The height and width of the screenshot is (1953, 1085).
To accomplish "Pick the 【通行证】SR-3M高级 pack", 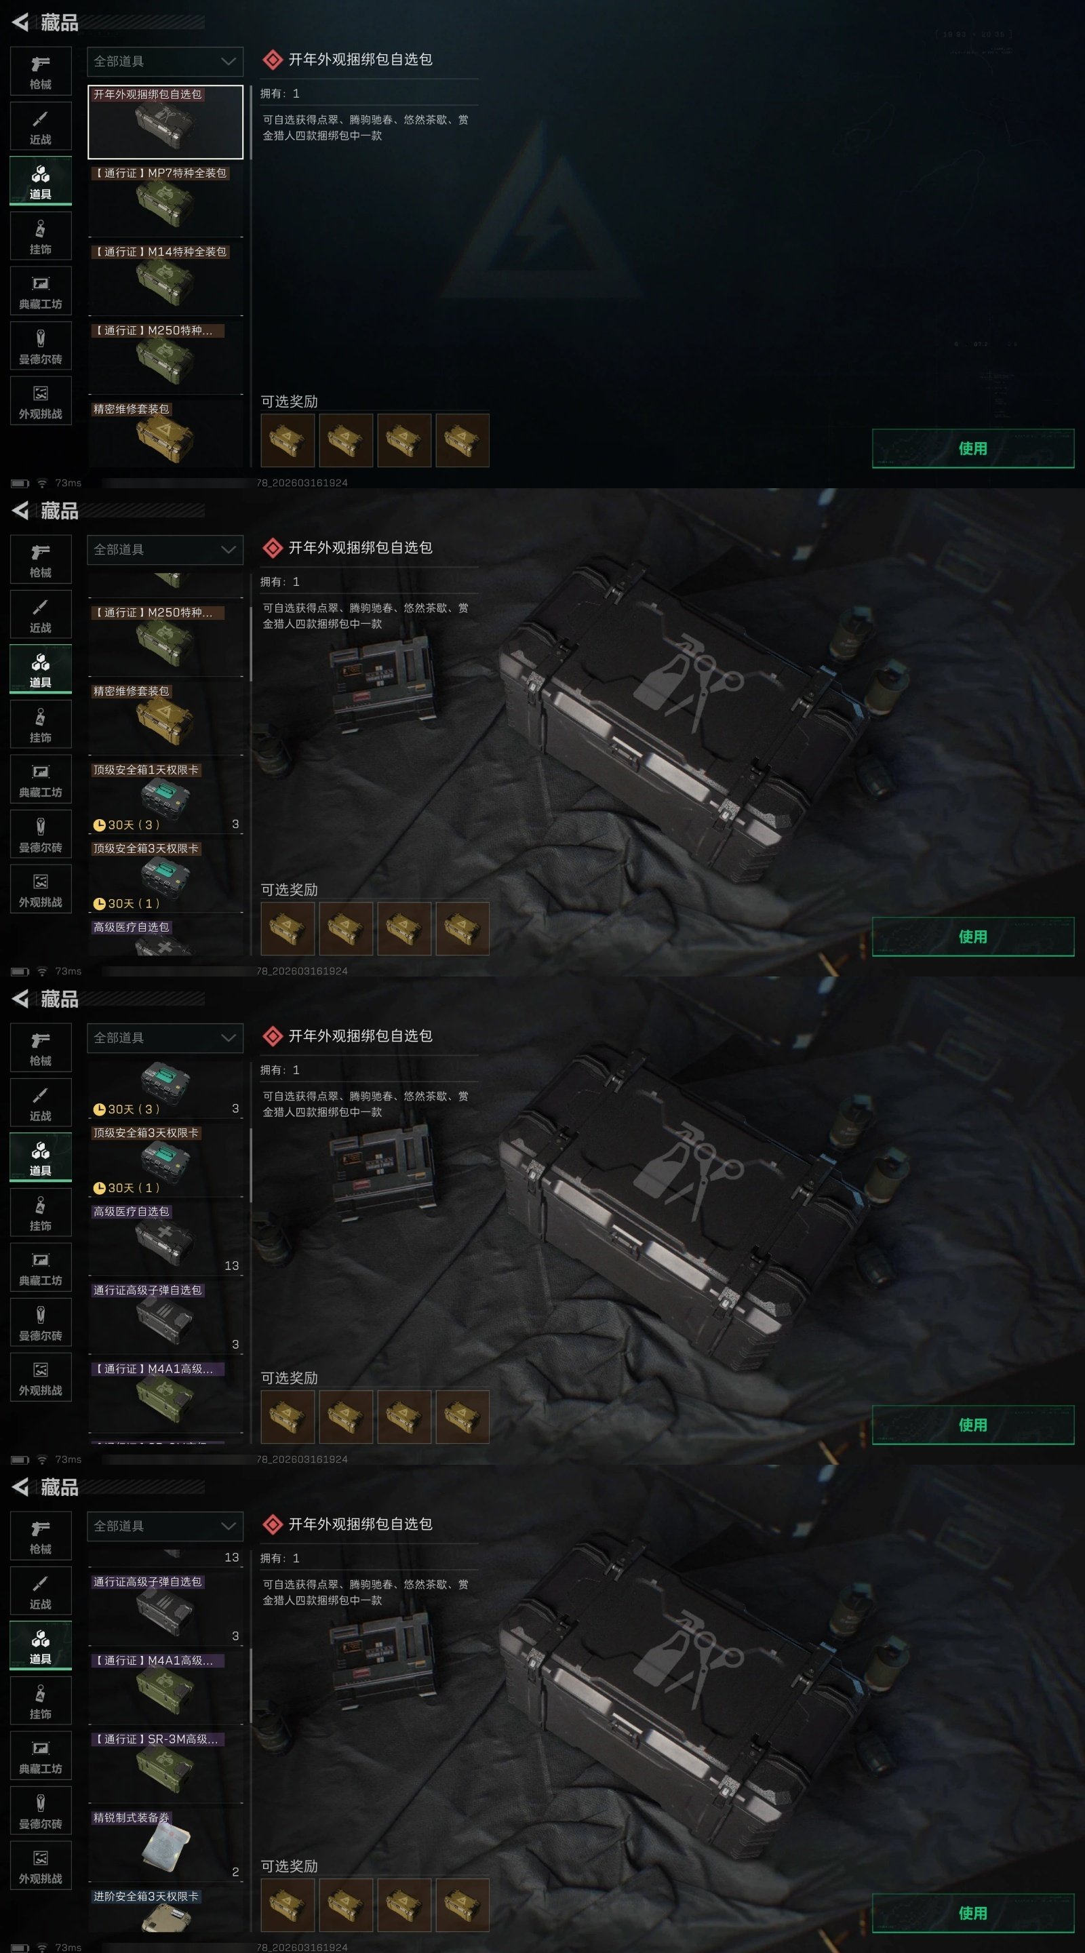I will 165,1767.
